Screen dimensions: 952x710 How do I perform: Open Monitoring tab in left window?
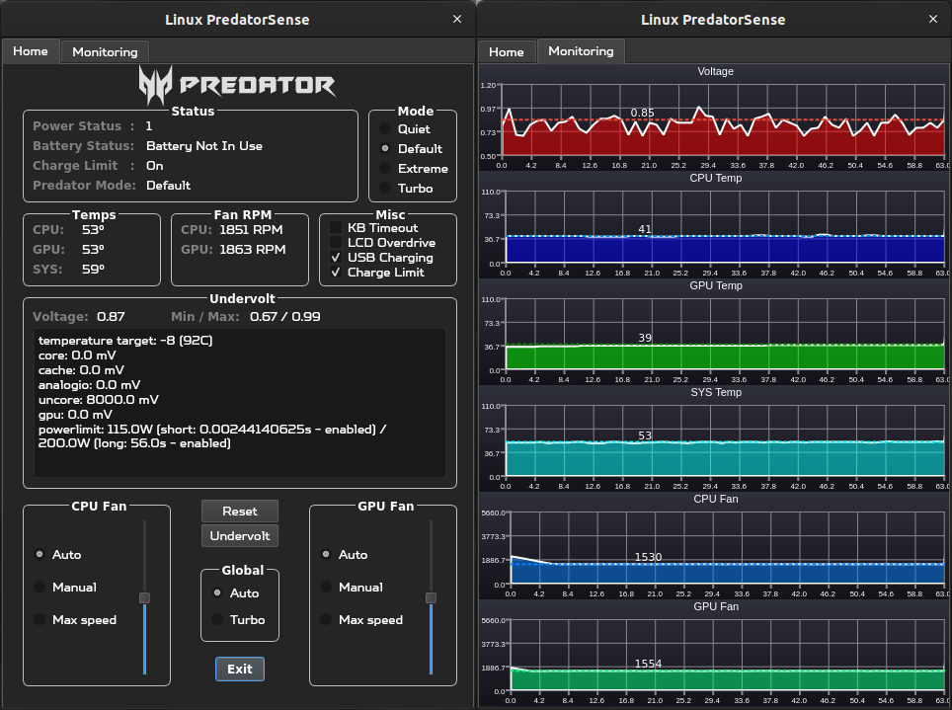(105, 51)
